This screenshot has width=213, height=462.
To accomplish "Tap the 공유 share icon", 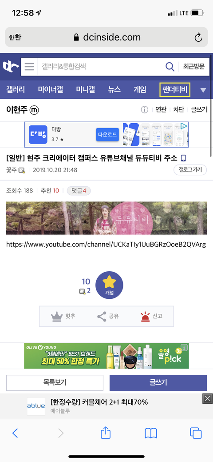I will tap(102, 317).
